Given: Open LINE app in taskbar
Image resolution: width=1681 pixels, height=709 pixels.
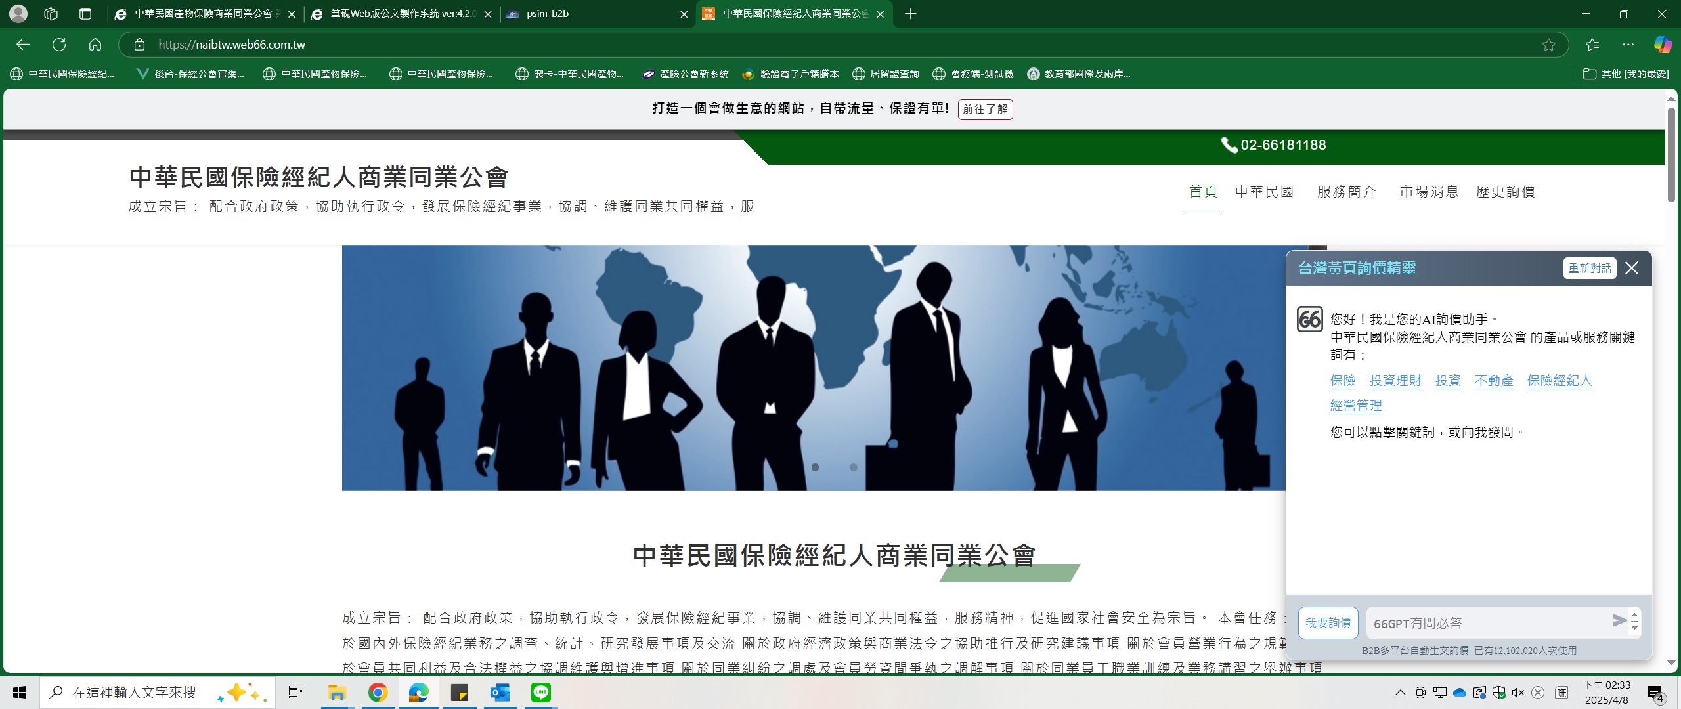Looking at the screenshot, I should [x=540, y=693].
